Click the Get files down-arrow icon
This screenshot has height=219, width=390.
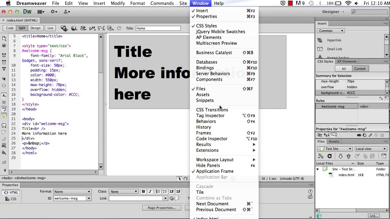click(x=341, y=156)
